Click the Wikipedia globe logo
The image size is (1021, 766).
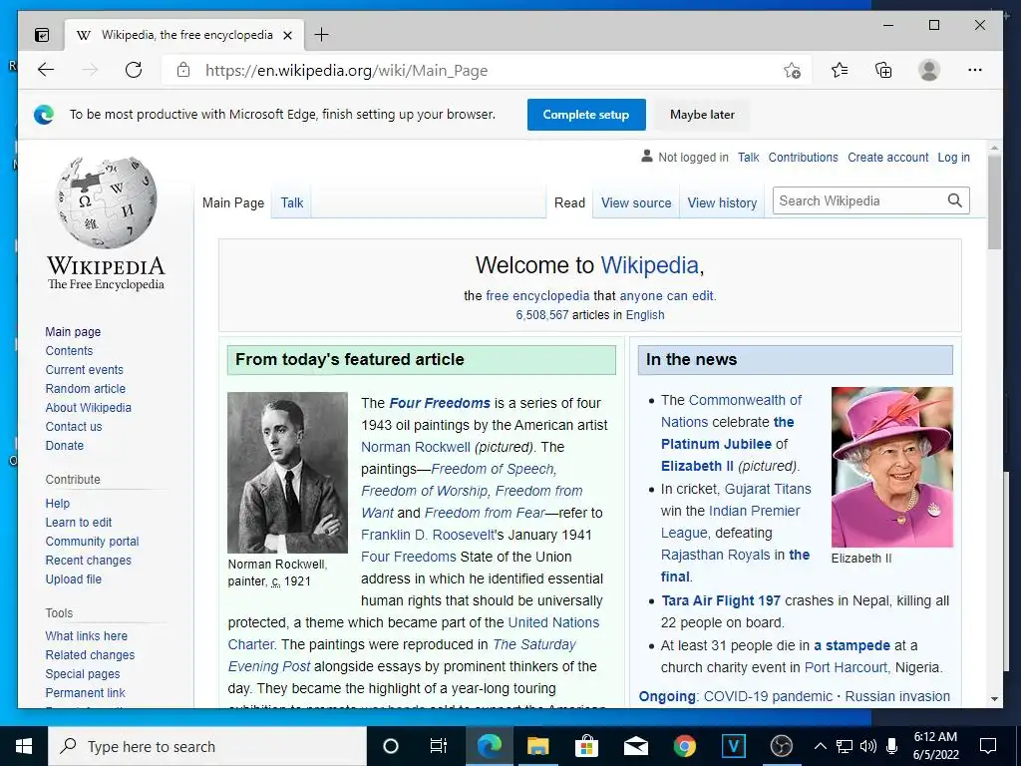106,201
